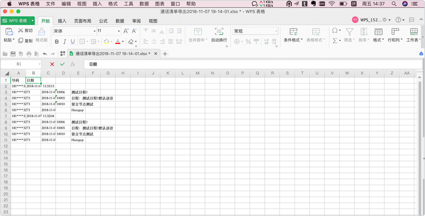The image size is (425, 216).
Task: Switch to the 插入 ribbon tab
Action: coord(62,21)
